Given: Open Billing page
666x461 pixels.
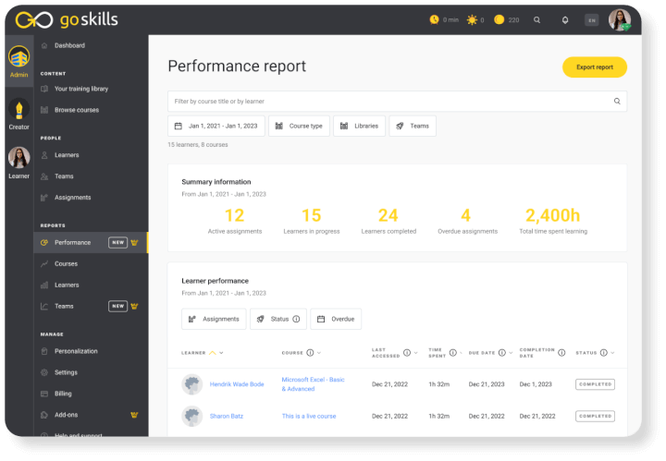Looking at the screenshot, I should click(63, 394).
